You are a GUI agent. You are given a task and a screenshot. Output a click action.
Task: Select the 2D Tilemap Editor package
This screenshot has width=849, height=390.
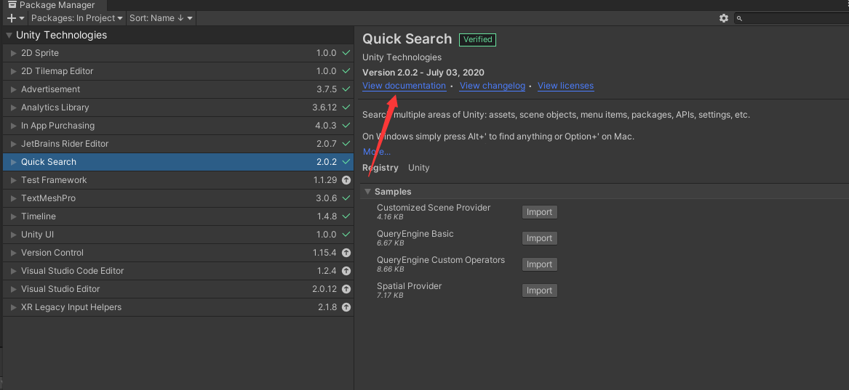(178, 71)
